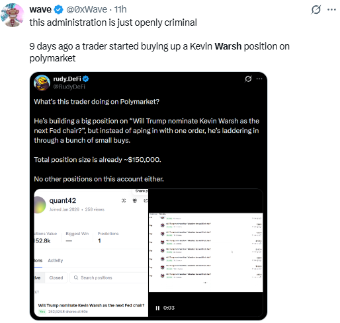Open wave's profile avatar
Screen dimensions: 340x323
coord(13,15)
